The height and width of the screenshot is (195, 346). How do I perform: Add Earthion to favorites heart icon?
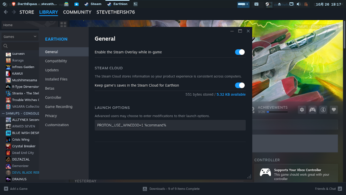[334, 110]
